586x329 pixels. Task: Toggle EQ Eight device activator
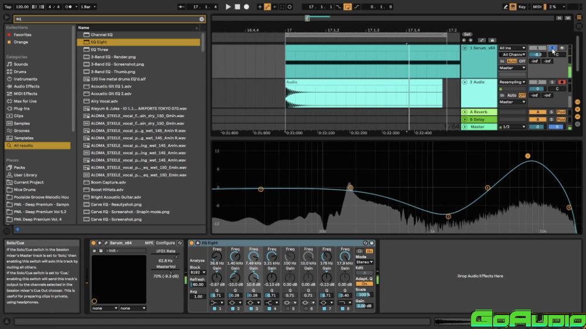point(192,243)
